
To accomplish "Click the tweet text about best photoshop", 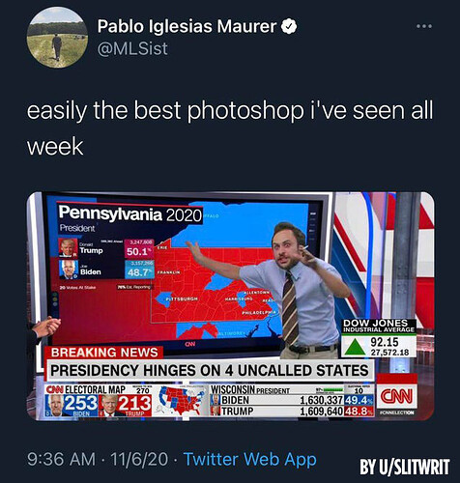I will coord(230,128).
